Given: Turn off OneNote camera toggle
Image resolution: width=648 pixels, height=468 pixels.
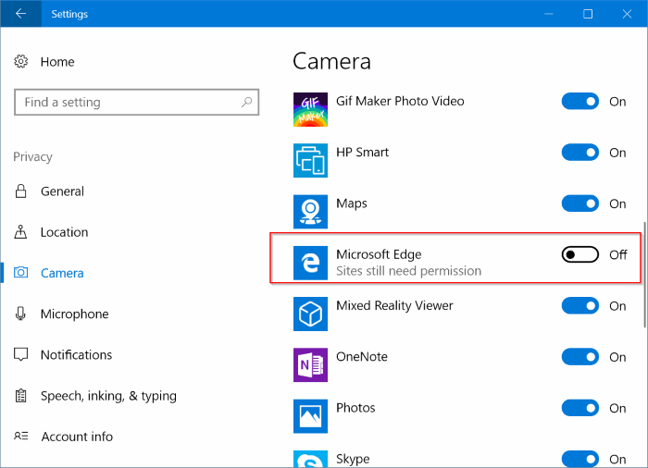Looking at the screenshot, I should click(x=579, y=357).
